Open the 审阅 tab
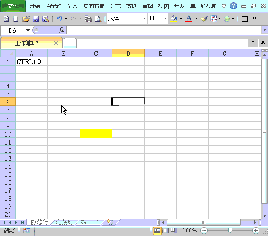 point(148,6)
